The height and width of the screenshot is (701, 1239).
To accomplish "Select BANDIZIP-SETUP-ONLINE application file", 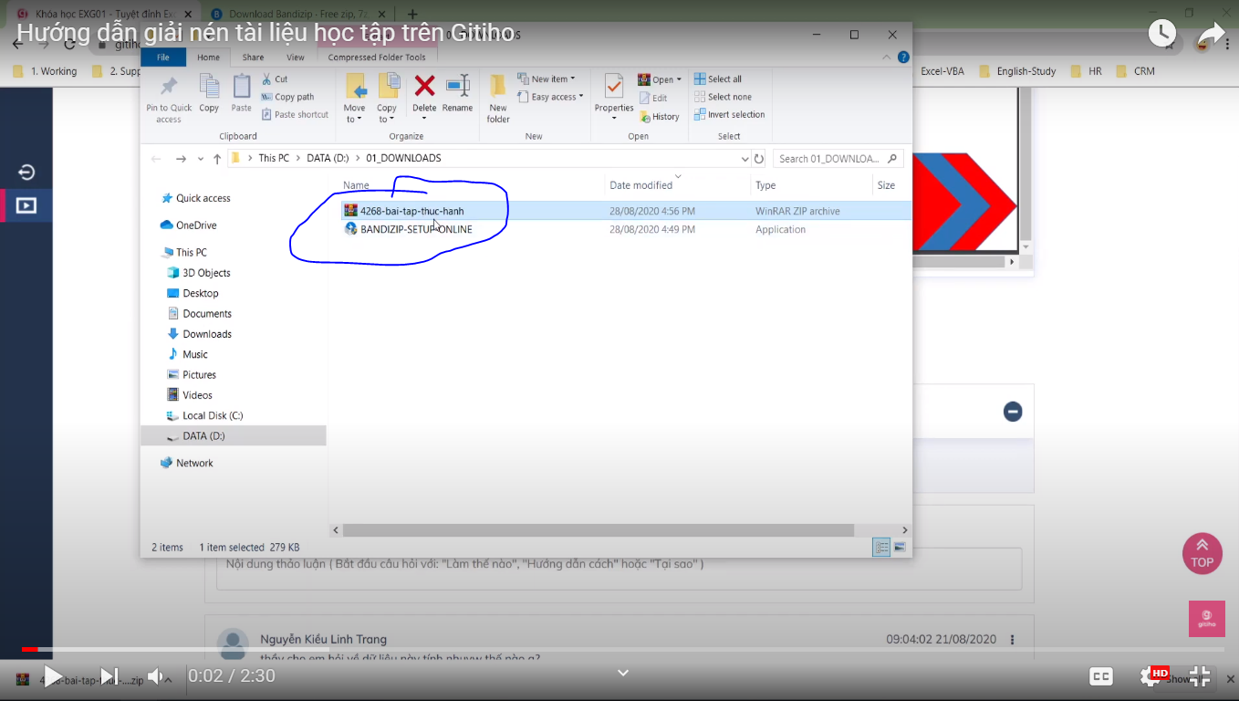I will pyautogui.click(x=416, y=230).
